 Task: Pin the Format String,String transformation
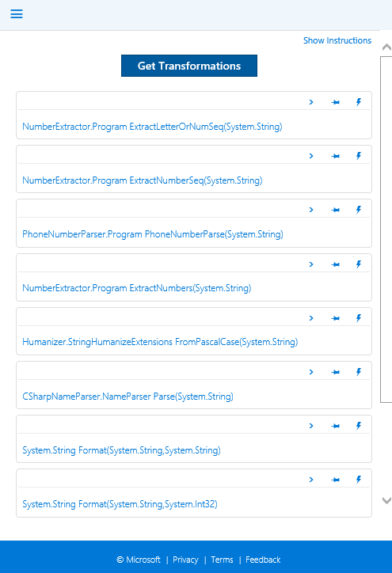click(x=335, y=426)
